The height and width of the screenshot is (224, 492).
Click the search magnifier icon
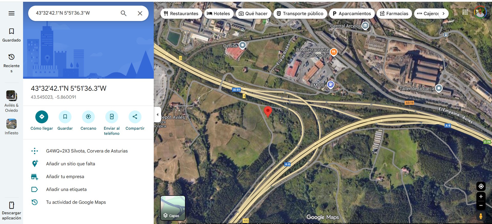click(124, 13)
